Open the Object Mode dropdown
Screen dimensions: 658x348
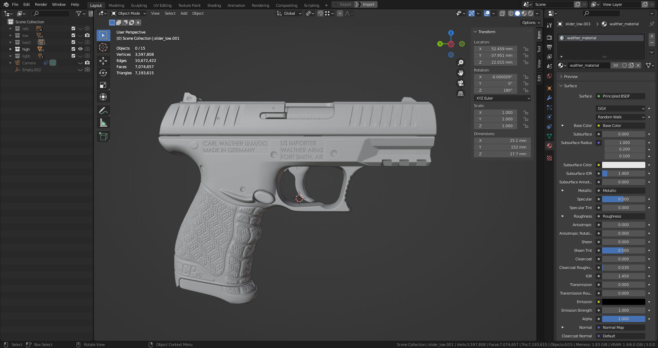coord(129,13)
